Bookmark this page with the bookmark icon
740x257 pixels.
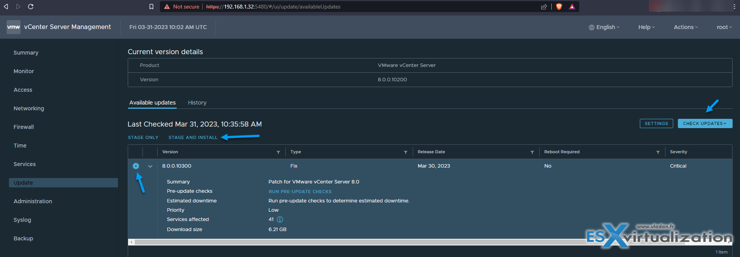[151, 7]
